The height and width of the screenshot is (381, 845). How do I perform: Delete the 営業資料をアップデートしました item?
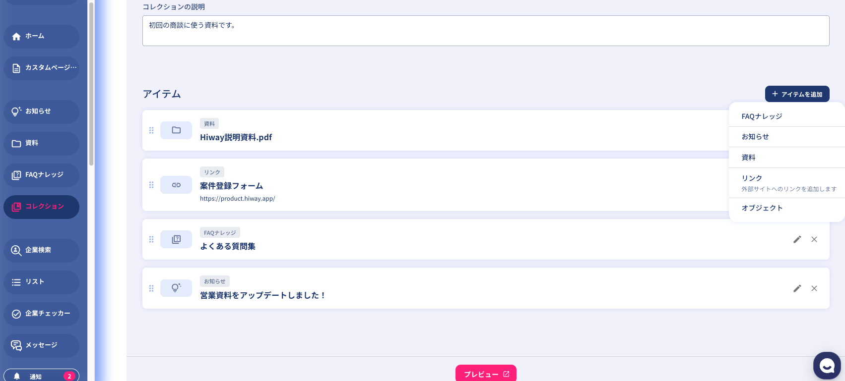click(814, 288)
